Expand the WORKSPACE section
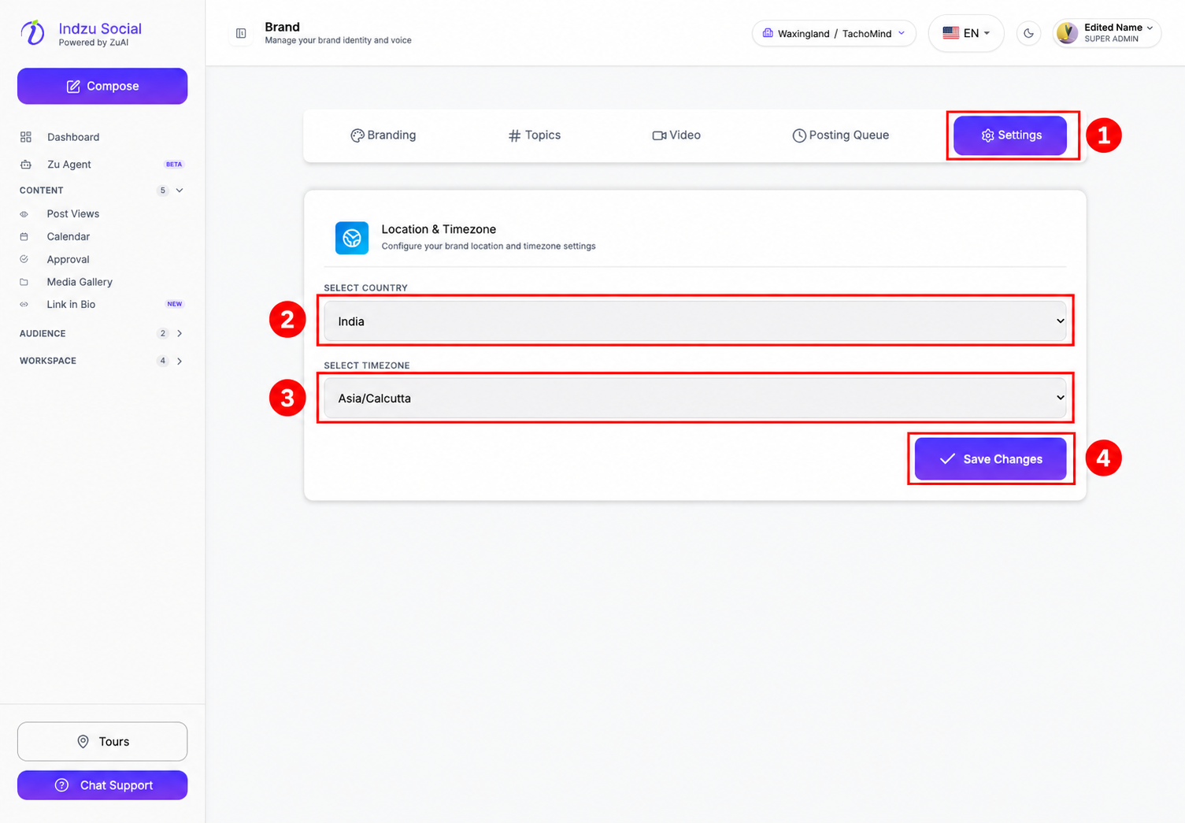 (x=102, y=361)
